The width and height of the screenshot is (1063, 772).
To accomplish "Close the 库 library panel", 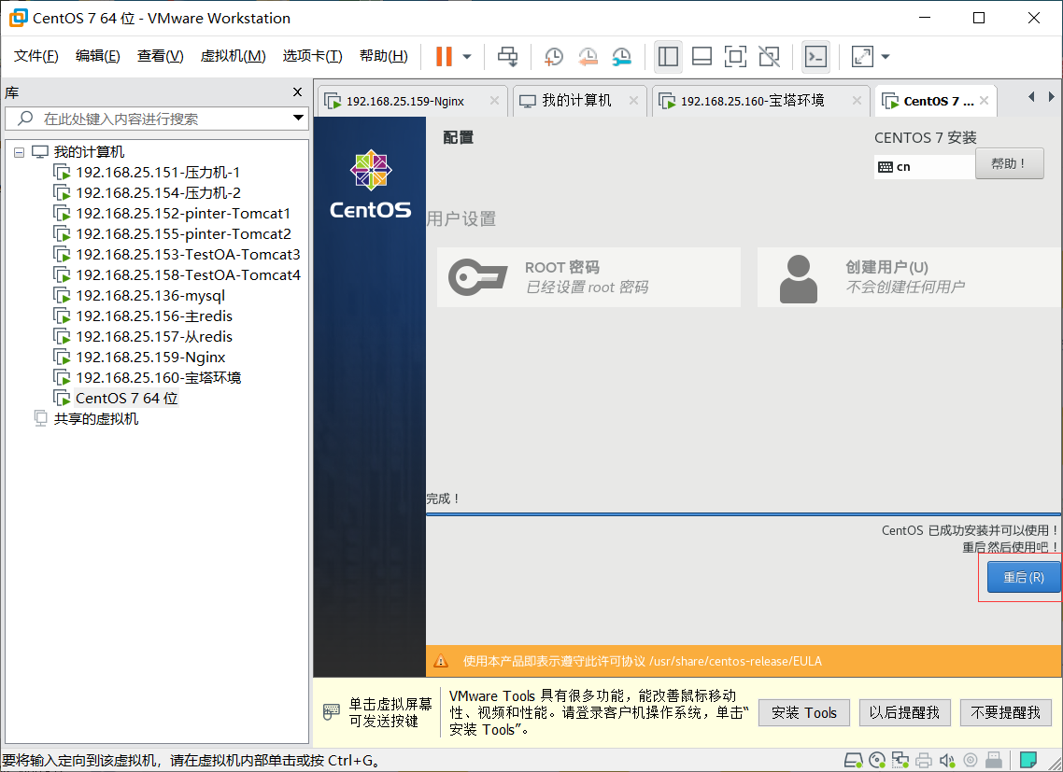I will pos(297,92).
